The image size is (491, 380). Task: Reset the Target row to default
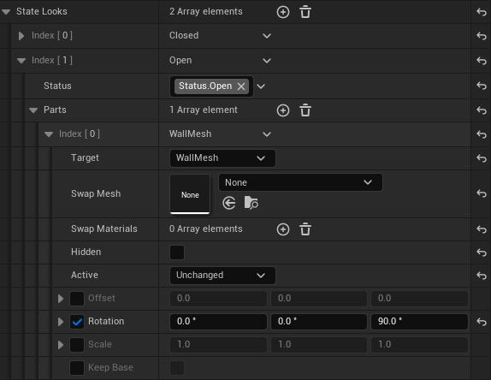pos(482,158)
